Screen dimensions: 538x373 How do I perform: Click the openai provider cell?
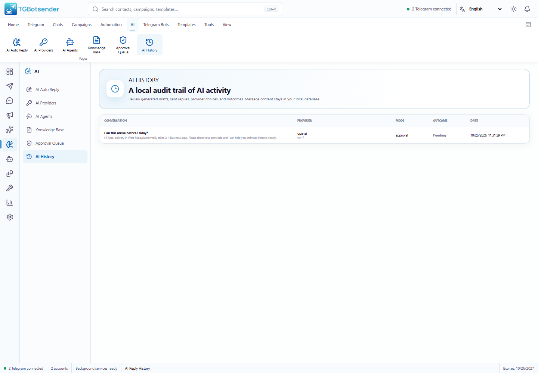[x=302, y=135]
